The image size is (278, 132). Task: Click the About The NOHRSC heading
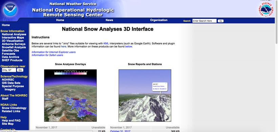tap(14, 96)
